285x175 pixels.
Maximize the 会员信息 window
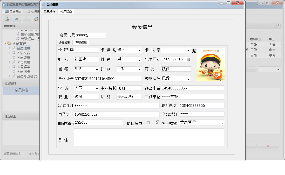pos(228,3)
